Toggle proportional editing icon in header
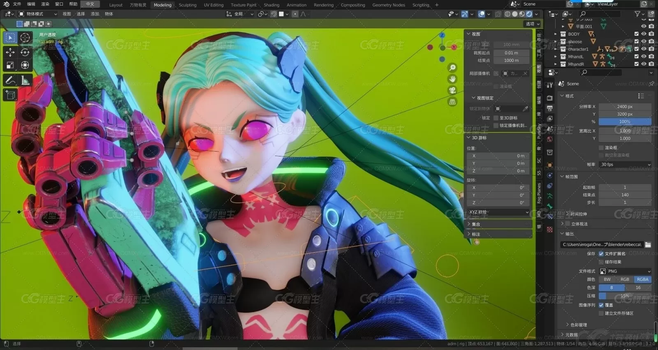The image size is (658, 350). click(x=295, y=14)
